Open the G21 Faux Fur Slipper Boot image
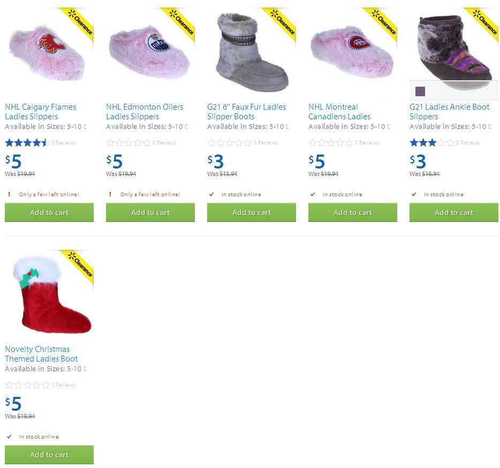The width and height of the screenshot is (500, 468). [x=251, y=51]
